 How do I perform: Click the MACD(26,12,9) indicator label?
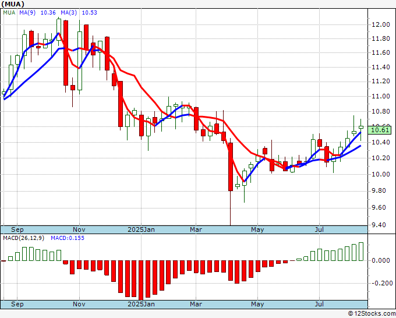click(x=23, y=238)
